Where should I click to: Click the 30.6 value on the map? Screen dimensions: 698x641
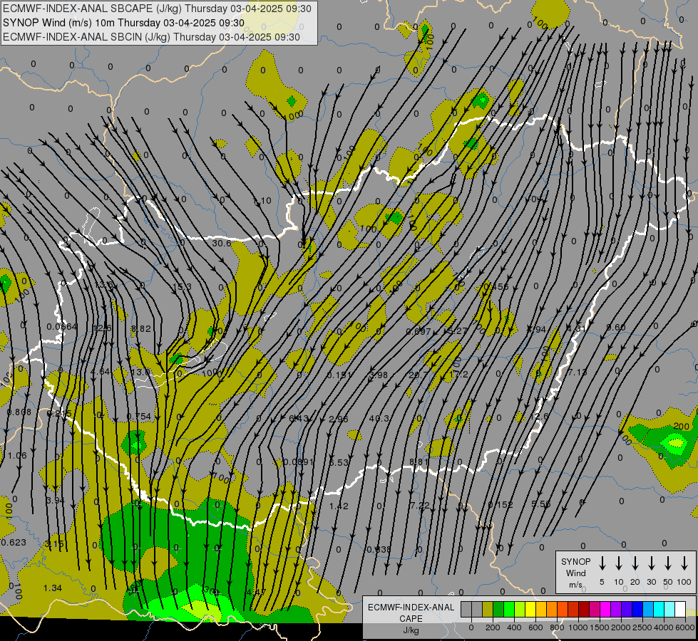[222, 243]
